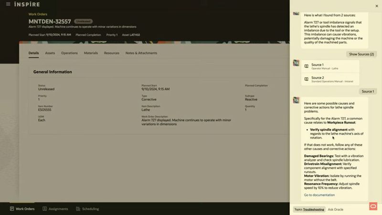
Task: Click the UOM Each value
Action: pyautogui.click(x=42, y=120)
